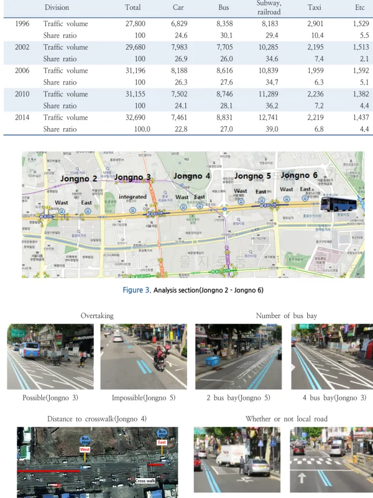373x498 pixels.
Task: Select the blue Bus stop marker labeled East
Action: coord(162,433)
